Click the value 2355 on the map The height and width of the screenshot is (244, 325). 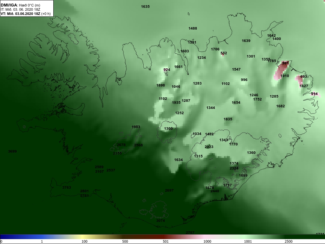point(117,153)
